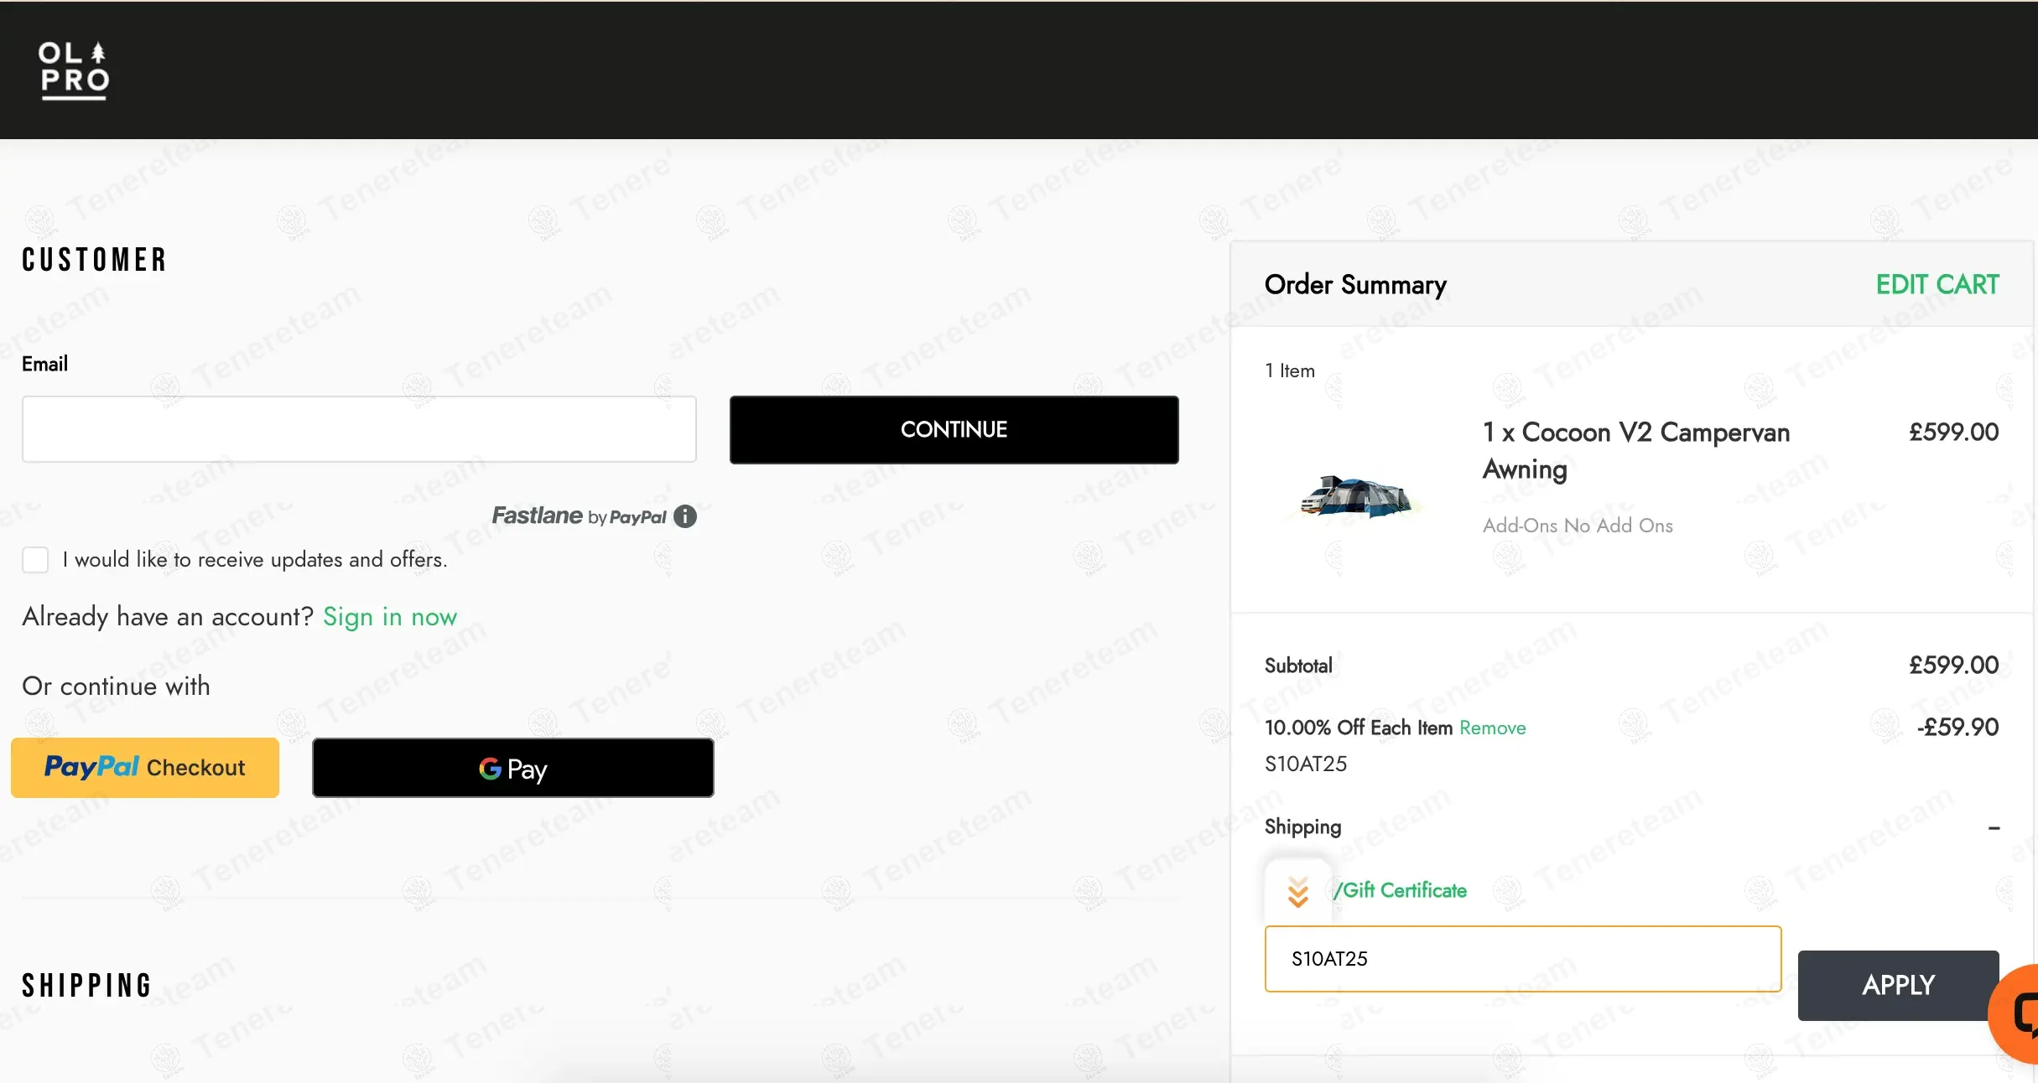Viewport: 2038px width, 1083px height.
Task: Select the £599.00 item price
Action: click(1953, 433)
